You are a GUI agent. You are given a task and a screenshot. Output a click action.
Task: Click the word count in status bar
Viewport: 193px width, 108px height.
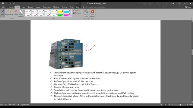click(12, 105)
